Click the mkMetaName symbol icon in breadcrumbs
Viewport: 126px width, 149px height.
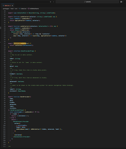pyautogui.click(x=29, y=9)
